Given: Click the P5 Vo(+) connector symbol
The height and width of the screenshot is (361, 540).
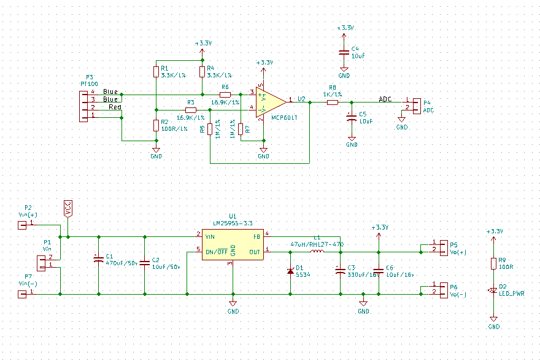Looking at the screenshot, I should click(x=444, y=248).
